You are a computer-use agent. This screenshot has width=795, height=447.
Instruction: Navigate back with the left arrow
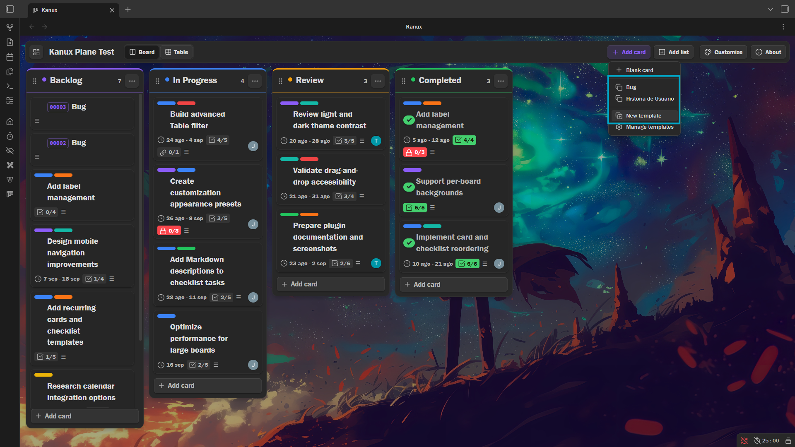tap(32, 27)
